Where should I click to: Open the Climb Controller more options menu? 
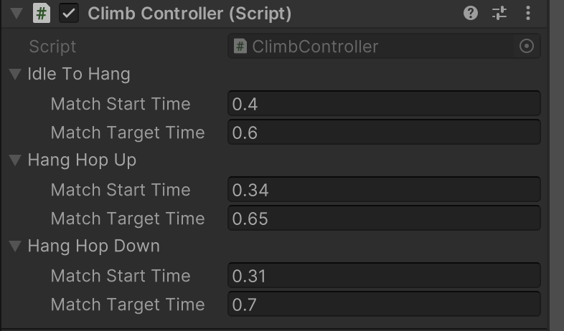click(528, 13)
